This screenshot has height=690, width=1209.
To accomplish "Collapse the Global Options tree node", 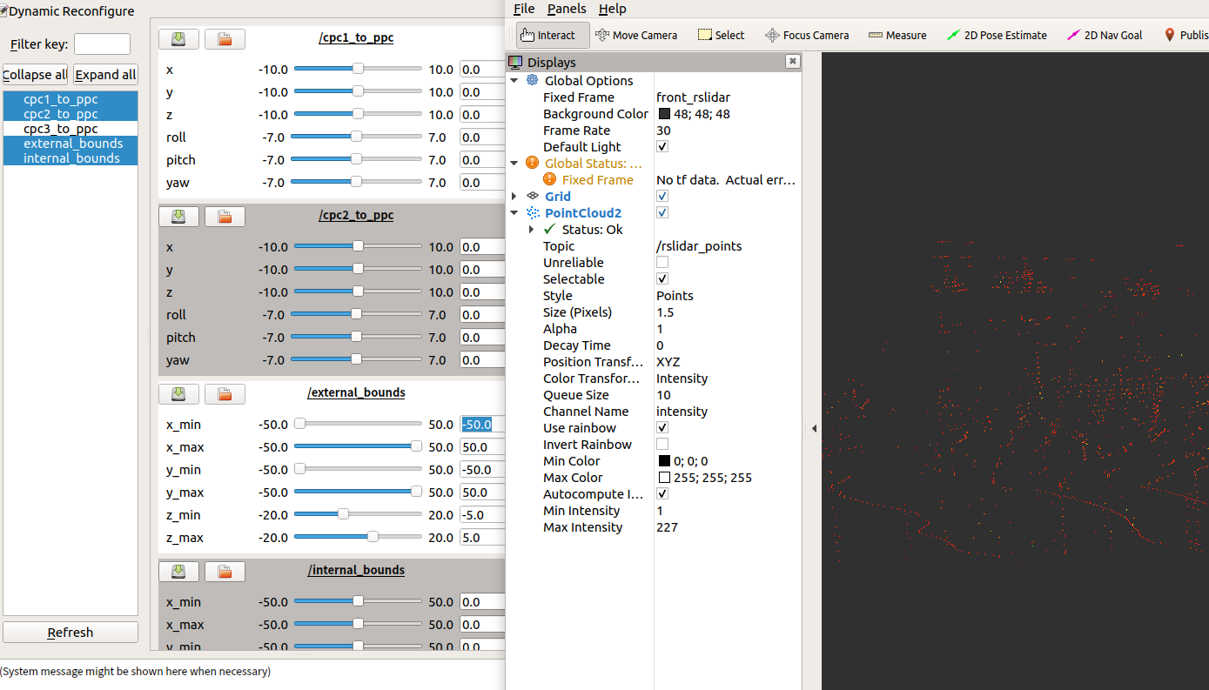I will (514, 80).
